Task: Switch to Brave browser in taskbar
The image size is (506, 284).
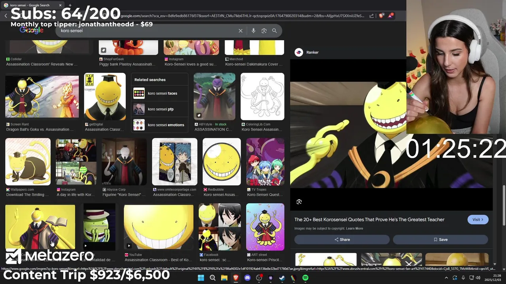Action: pos(236,278)
